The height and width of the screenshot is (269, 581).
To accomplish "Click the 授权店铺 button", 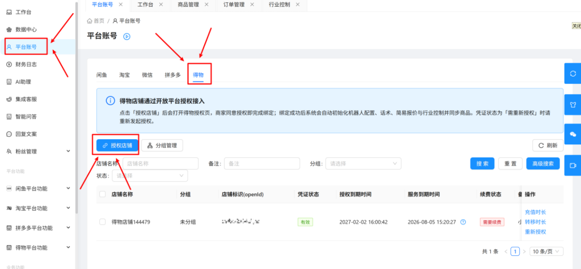I will click(117, 146).
